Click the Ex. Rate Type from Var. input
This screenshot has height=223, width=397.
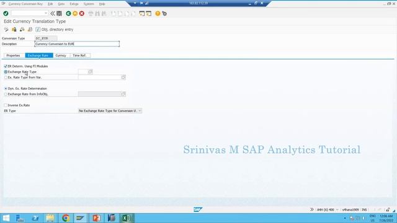pos(100,77)
